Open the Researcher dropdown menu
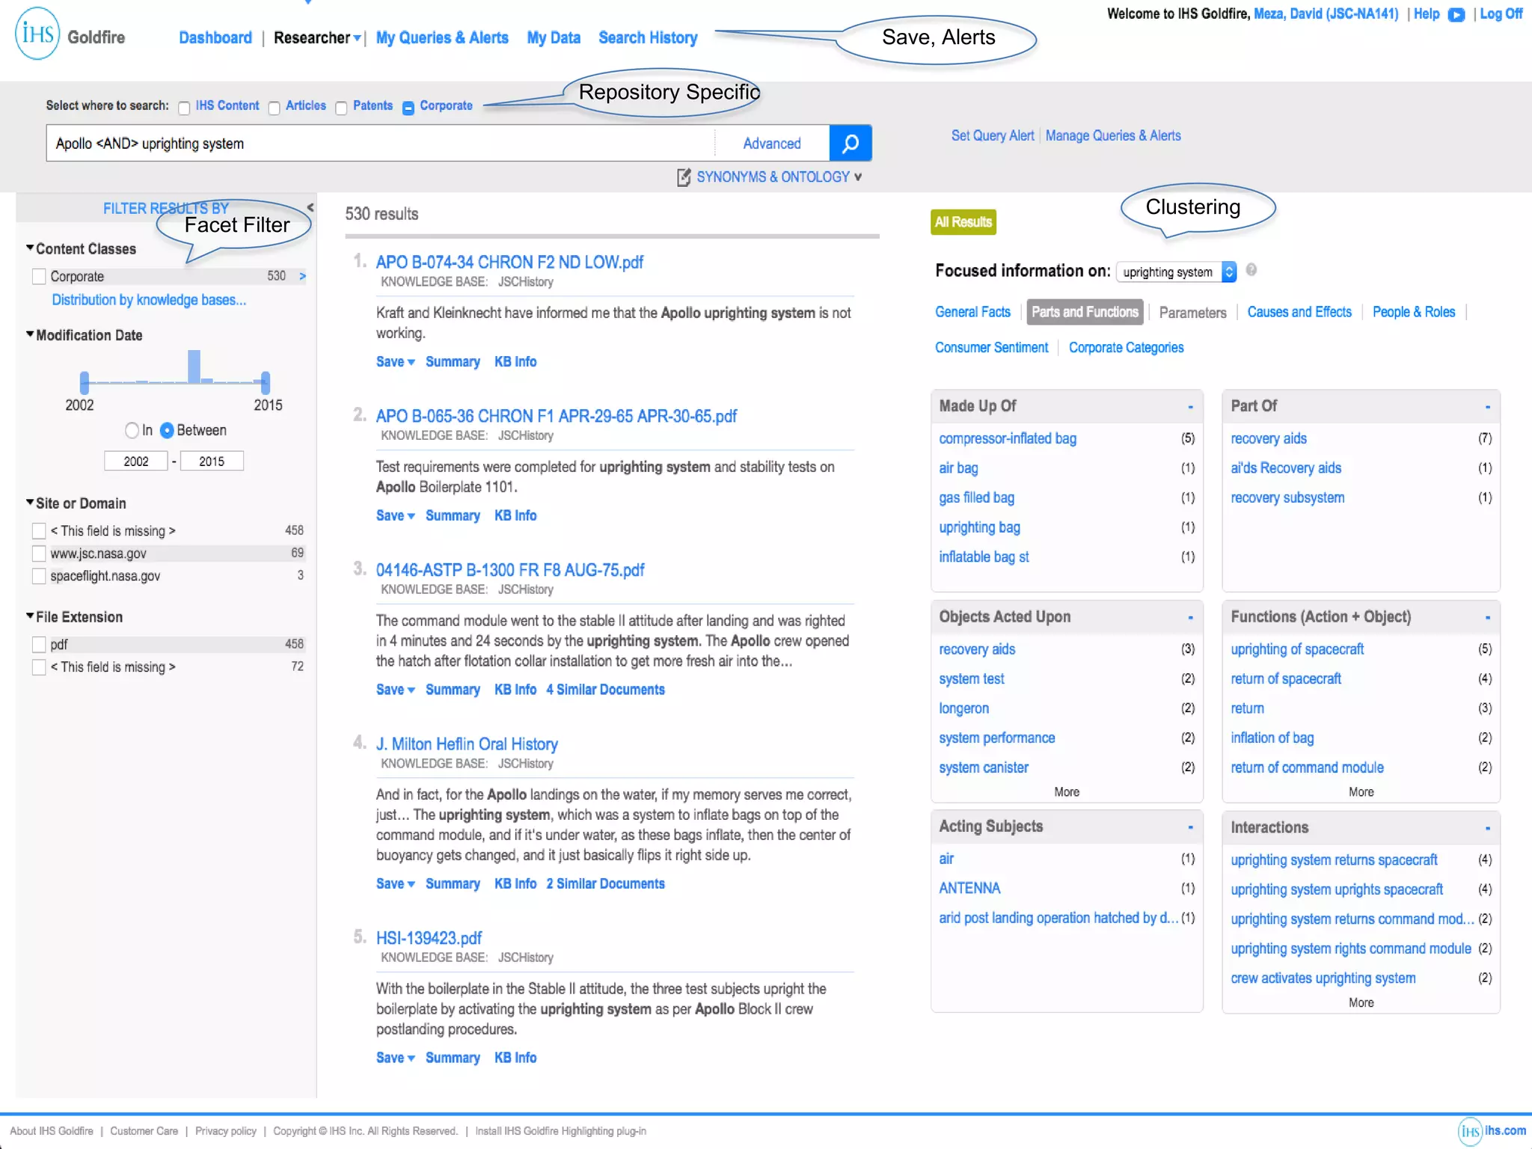The image size is (1532, 1149). [317, 37]
